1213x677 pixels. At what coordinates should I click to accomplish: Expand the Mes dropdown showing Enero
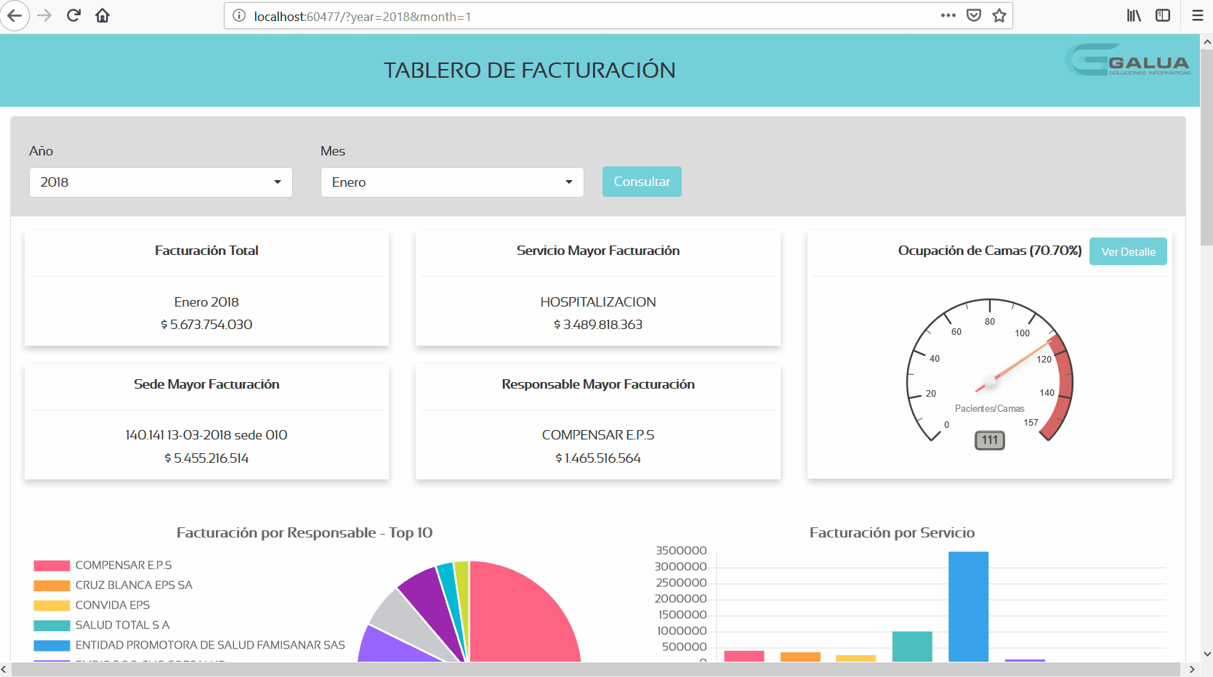pos(452,182)
